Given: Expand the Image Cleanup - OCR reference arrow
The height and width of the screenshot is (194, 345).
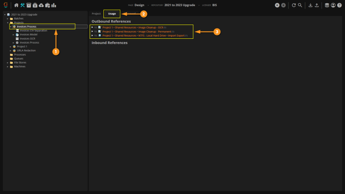Looking at the screenshot, I should coord(92,28).
